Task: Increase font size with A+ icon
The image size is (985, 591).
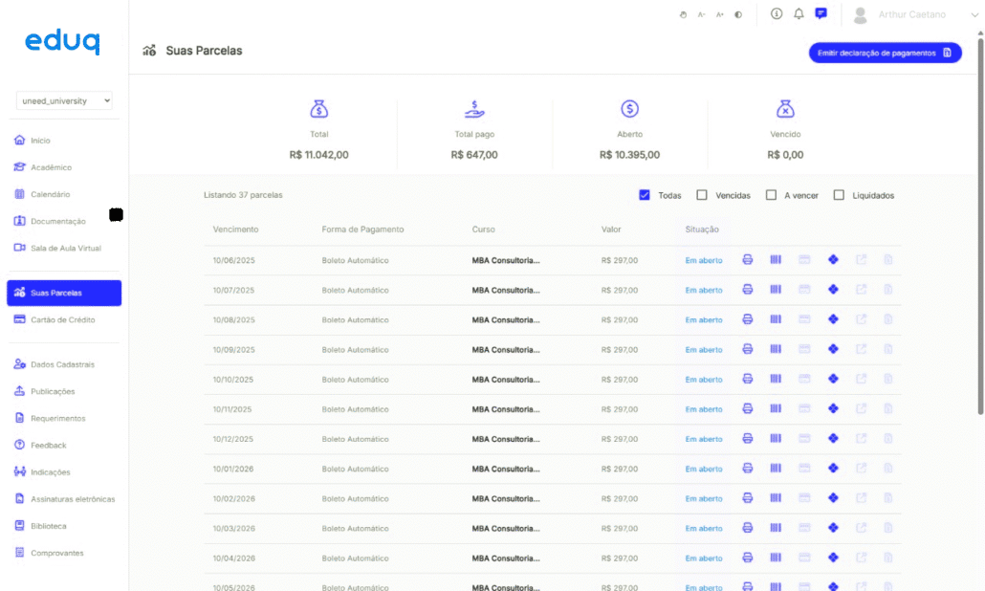Action: [x=719, y=15]
